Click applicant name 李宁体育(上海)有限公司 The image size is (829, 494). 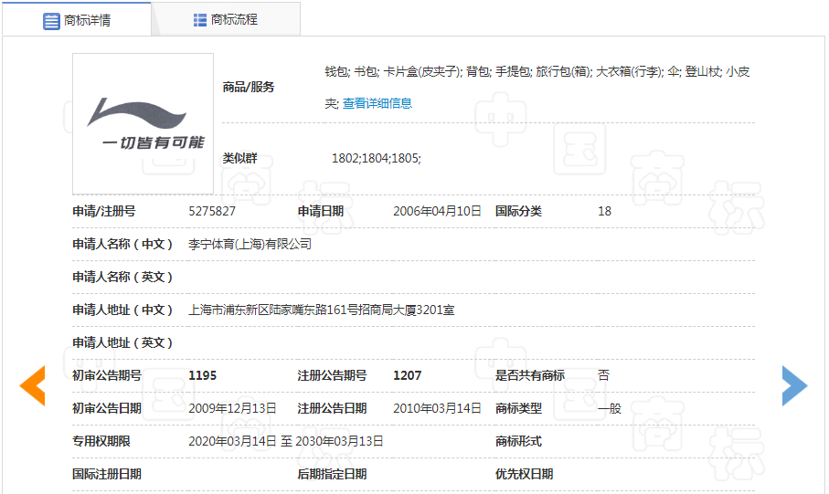tap(250, 244)
